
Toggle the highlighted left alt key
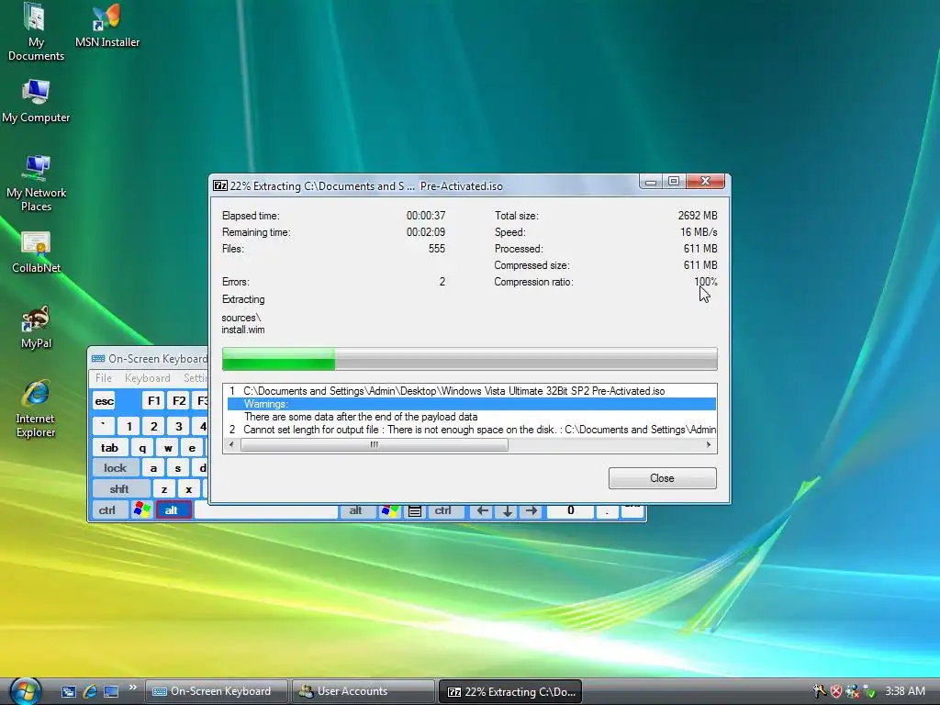point(173,509)
